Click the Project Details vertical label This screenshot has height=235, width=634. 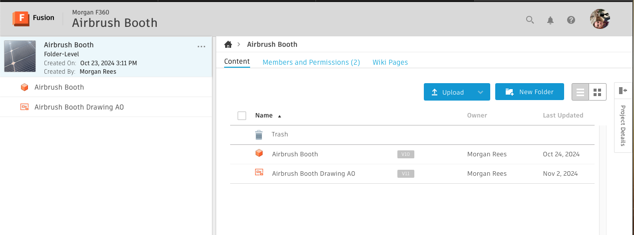(x=623, y=125)
